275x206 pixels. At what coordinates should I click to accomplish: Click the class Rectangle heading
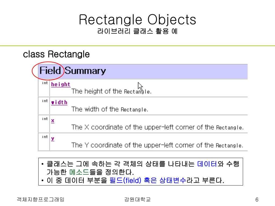click(56, 54)
